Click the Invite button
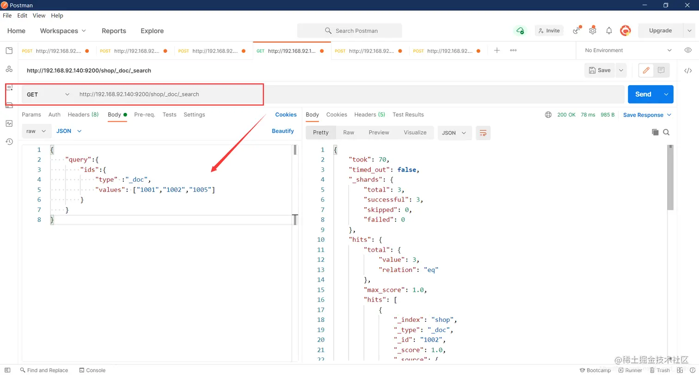699x375 pixels. (549, 31)
